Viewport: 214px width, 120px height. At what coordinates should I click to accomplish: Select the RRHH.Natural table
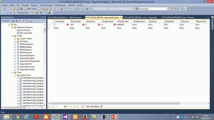pos(26,50)
